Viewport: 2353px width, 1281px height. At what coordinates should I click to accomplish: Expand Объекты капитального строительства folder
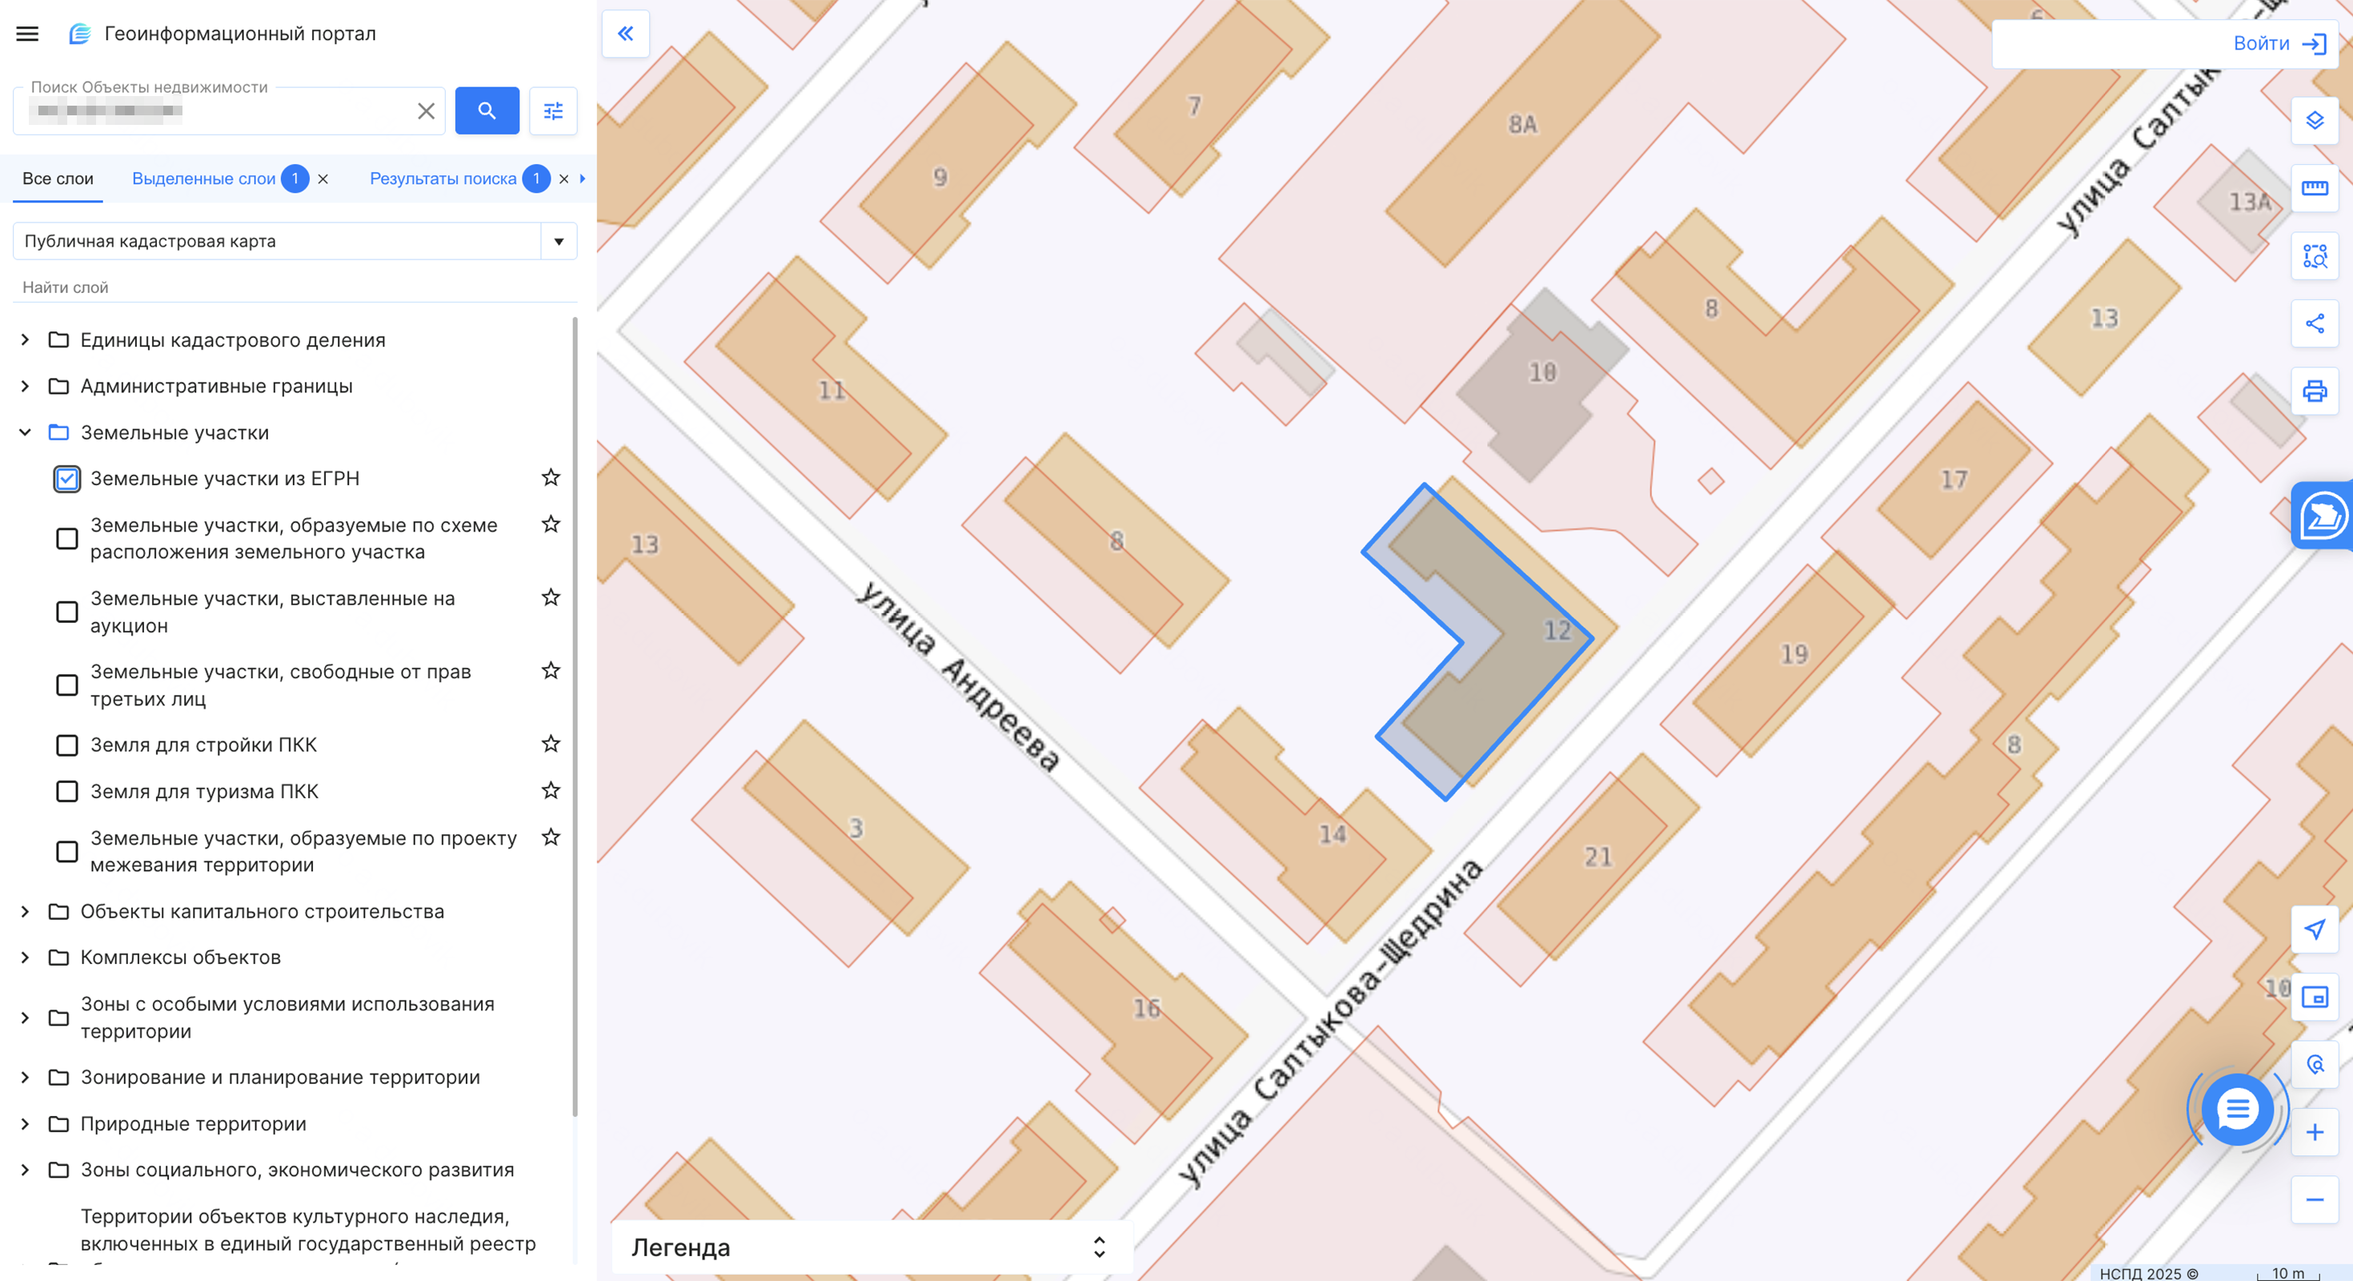[25, 912]
